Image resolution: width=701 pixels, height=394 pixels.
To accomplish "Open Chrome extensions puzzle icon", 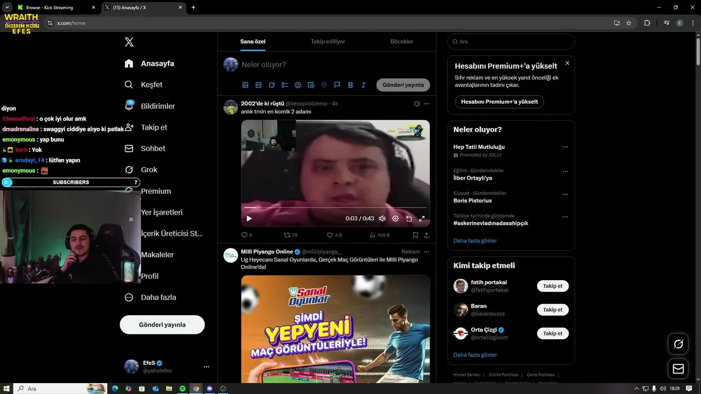I will pos(647,23).
